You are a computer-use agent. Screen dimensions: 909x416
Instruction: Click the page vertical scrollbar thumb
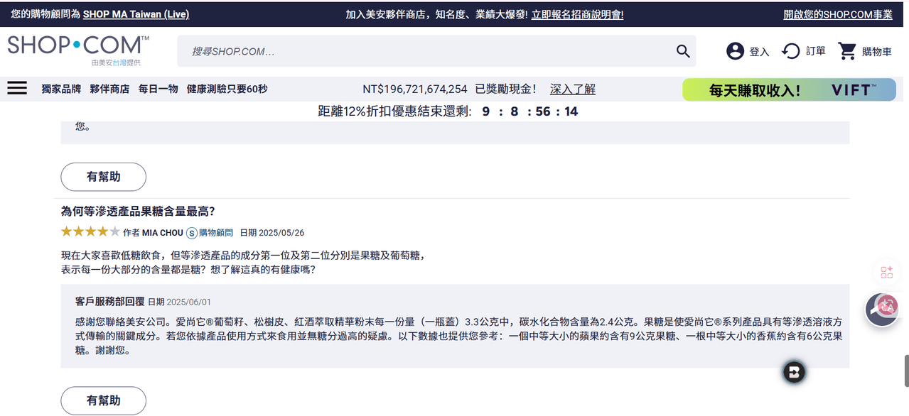(906, 371)
